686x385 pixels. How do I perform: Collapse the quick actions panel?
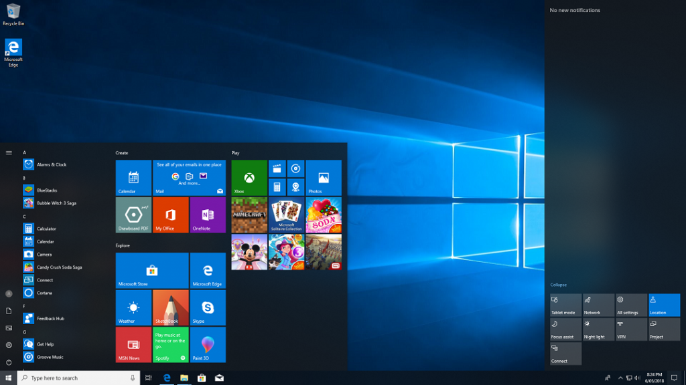click(x=557, y=285)
